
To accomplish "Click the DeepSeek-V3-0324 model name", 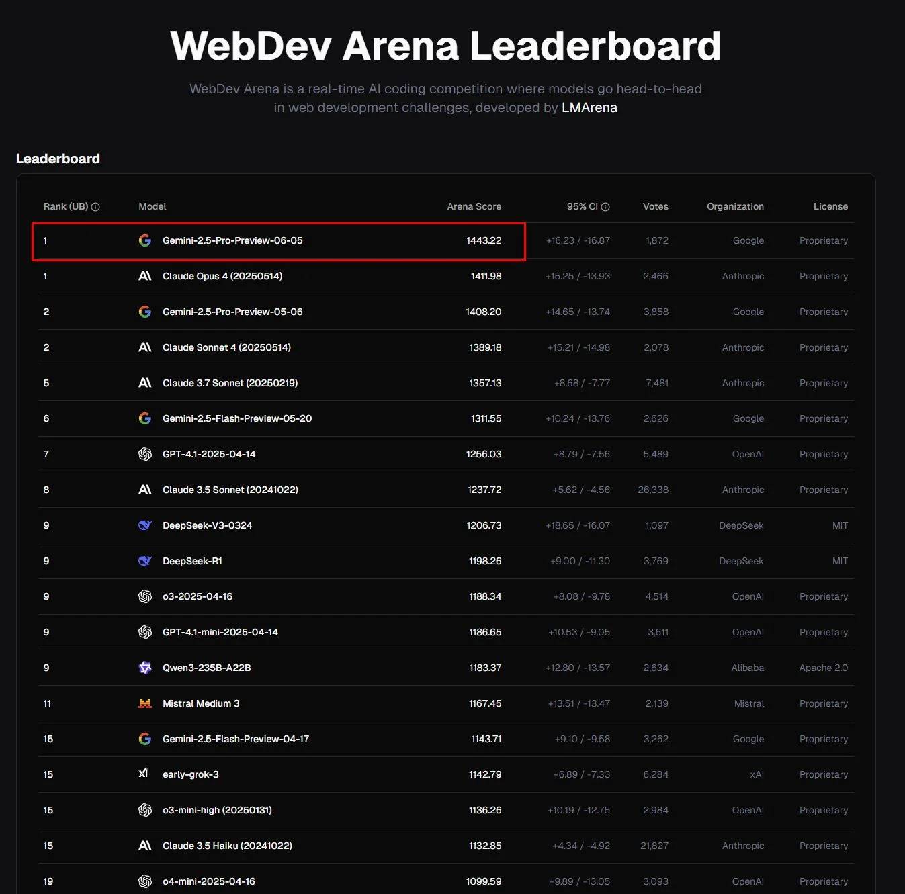I will pos(208,525).
